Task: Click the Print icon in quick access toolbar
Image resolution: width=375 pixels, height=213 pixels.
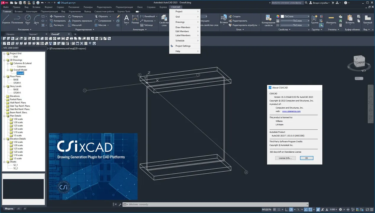Action: coord(38,3)
